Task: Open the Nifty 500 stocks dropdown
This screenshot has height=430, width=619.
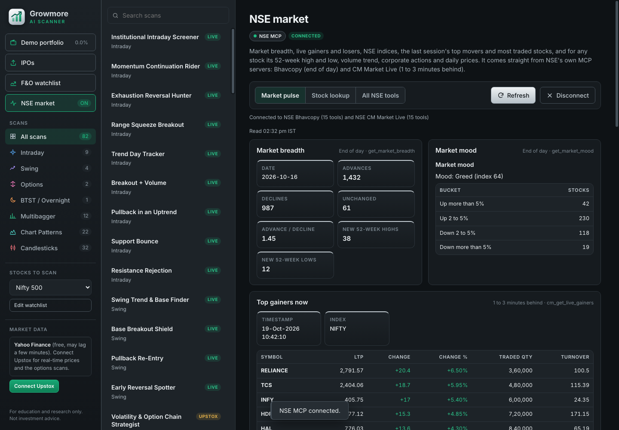Action: click(x=50, y=288)
